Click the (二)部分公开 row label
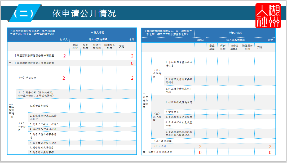 click(36, 94)
